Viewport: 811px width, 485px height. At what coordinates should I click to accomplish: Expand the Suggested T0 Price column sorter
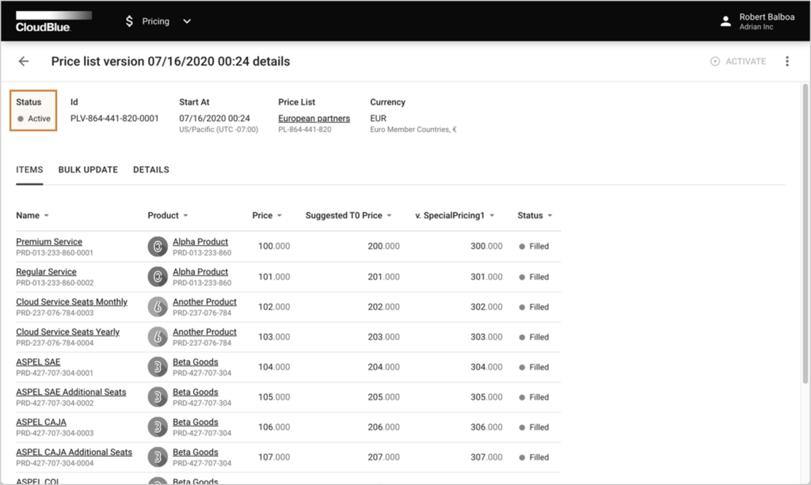[390, 215]
